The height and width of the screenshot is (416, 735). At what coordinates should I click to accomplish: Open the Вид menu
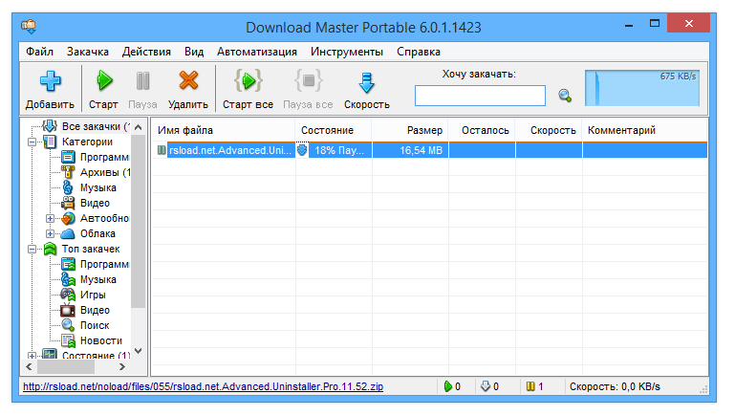pos(194,52)
